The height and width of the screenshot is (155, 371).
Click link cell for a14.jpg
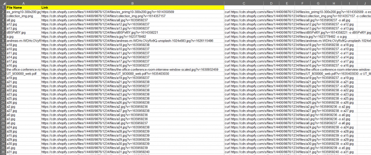pos(132,57)
